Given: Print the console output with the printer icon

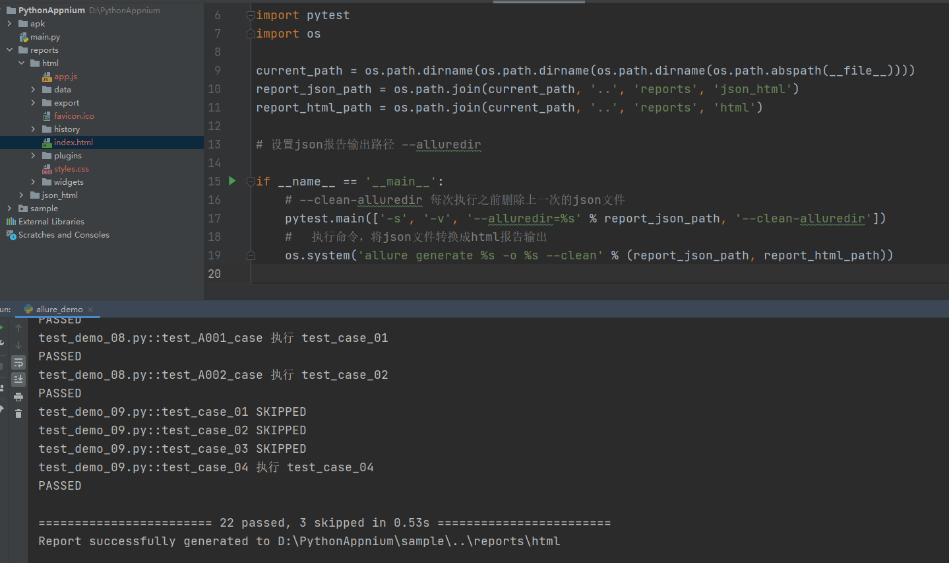Looking at the screenshot, I should [x=18, y=397].
